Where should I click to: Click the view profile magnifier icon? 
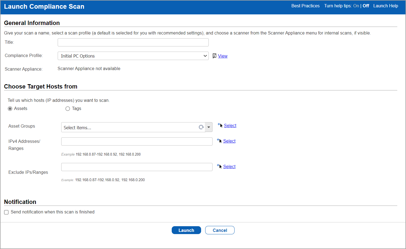(214, 56)
